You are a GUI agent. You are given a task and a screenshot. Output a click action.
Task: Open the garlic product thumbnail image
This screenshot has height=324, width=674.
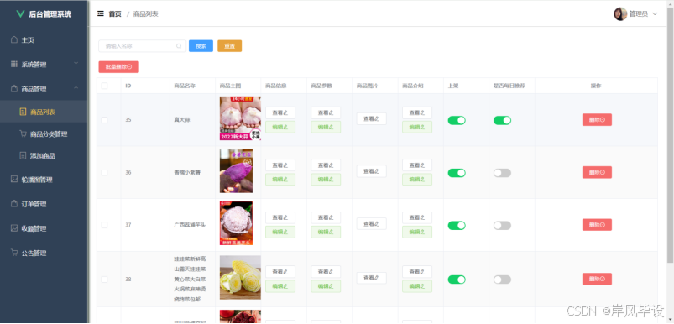click(240, 118)
